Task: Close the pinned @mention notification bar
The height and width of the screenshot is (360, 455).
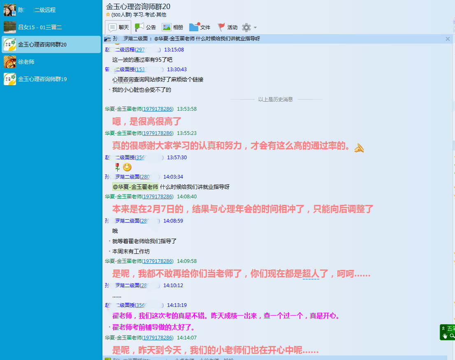Action: (x=448, y=39)
